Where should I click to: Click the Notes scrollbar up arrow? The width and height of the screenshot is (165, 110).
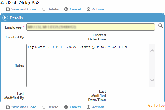click(x=152, y=51)
